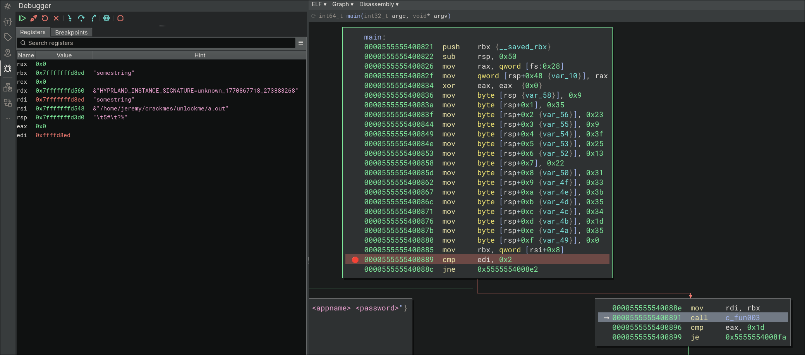This screenshot has width=805, height=355.
Task: Open the Graph view type dropdown
Action: point(343,4)
